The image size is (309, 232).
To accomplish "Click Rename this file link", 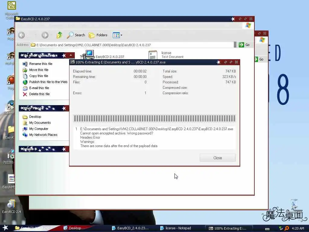I will (41, 64).
